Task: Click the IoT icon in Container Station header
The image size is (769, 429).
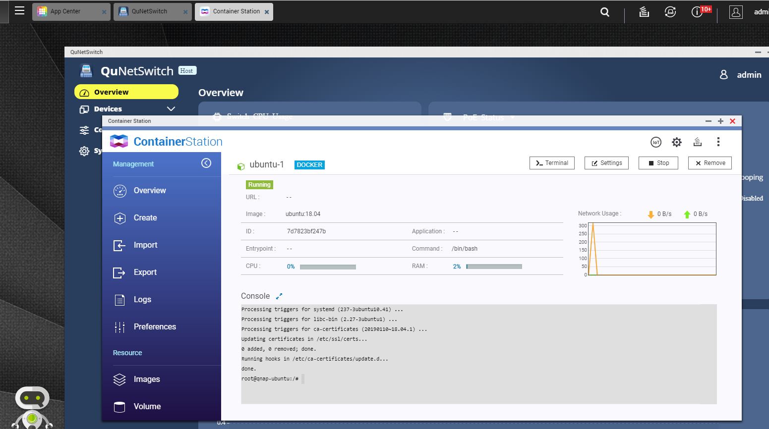Action: click(655, 142)
